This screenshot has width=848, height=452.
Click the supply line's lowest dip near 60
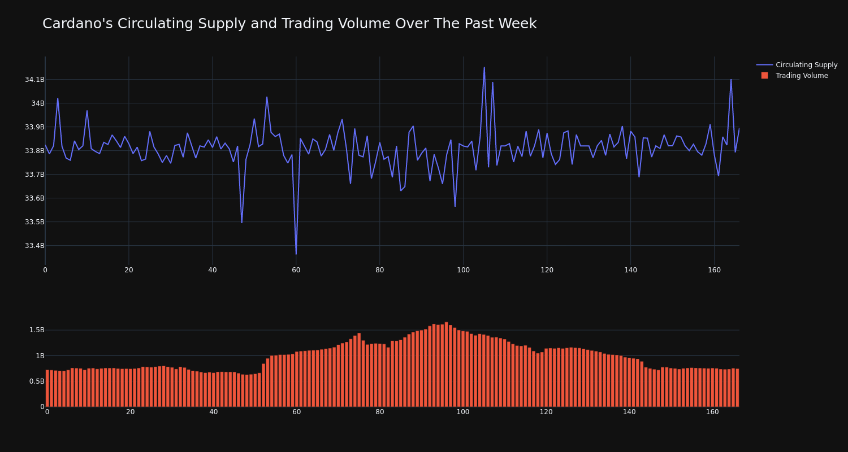pos(296,254)
